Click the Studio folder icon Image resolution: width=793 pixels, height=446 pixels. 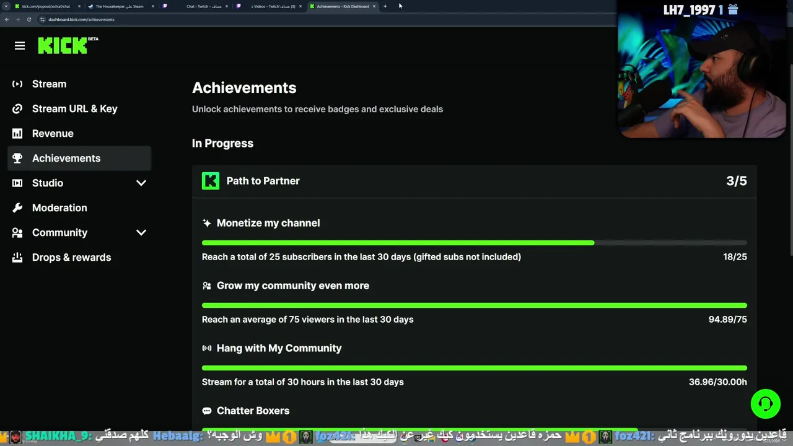[17, 183]
